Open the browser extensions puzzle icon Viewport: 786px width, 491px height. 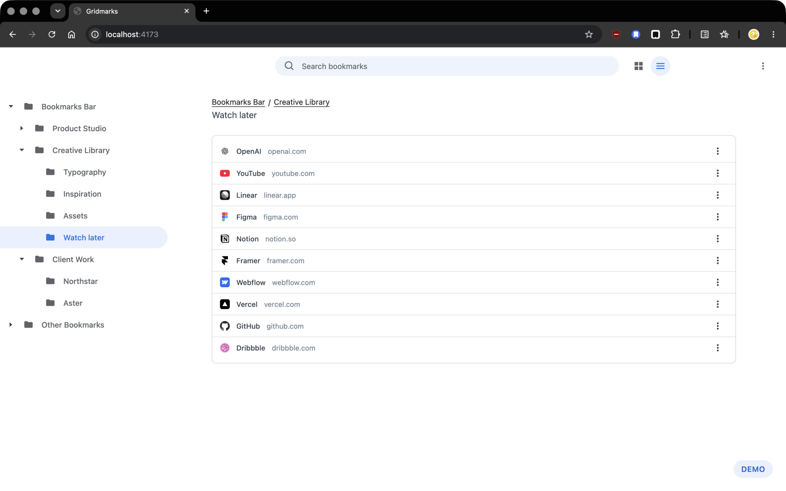coord(675,34)
